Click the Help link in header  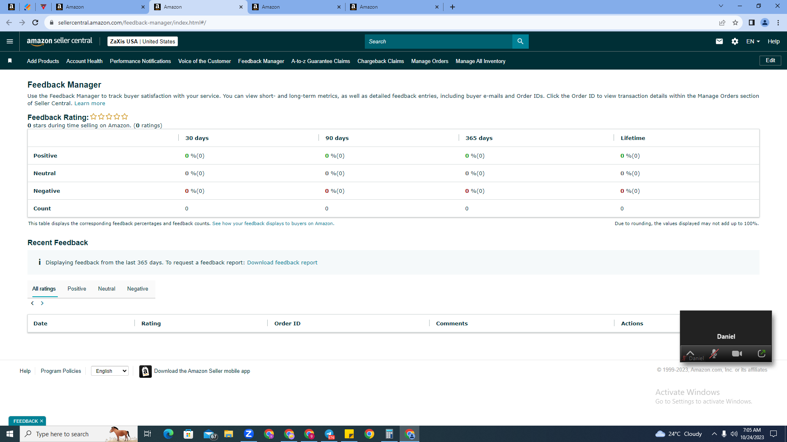click(773, 41)
